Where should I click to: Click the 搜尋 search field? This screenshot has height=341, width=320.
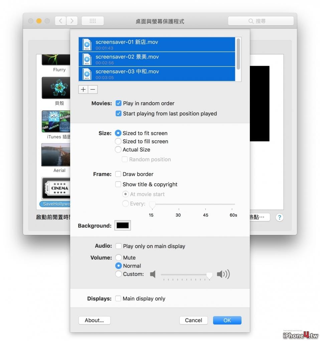pos(261,21)
